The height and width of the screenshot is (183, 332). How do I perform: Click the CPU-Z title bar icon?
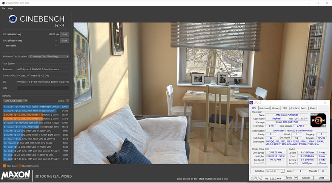coord(252,103)
